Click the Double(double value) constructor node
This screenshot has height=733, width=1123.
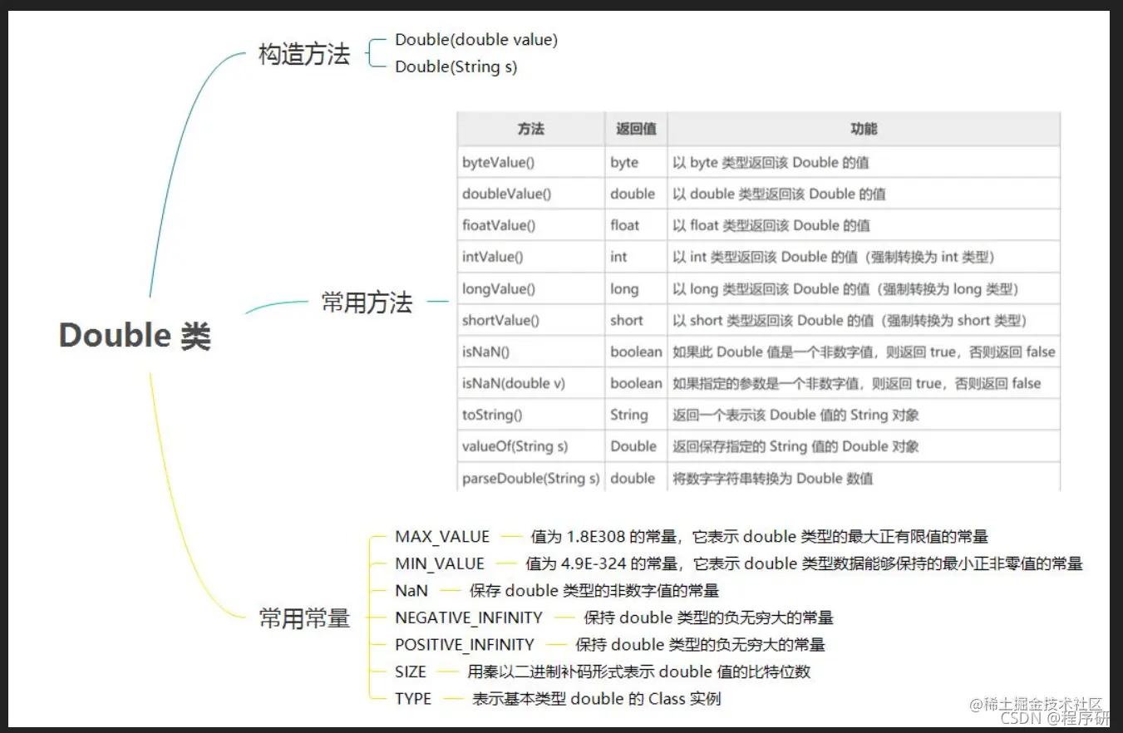(476, 40)
